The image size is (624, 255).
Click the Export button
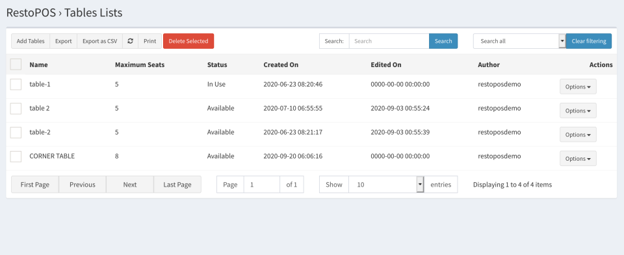pyautogui.click(x=63, y=41)
